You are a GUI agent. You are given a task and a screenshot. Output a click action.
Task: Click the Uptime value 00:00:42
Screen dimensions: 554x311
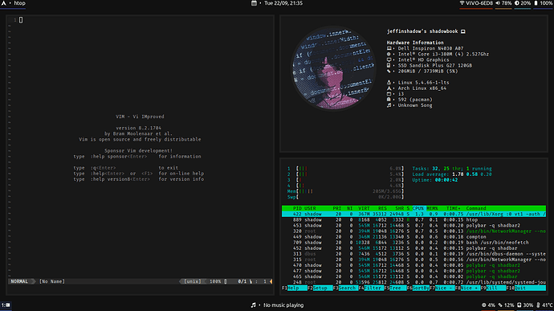point(446,180)
